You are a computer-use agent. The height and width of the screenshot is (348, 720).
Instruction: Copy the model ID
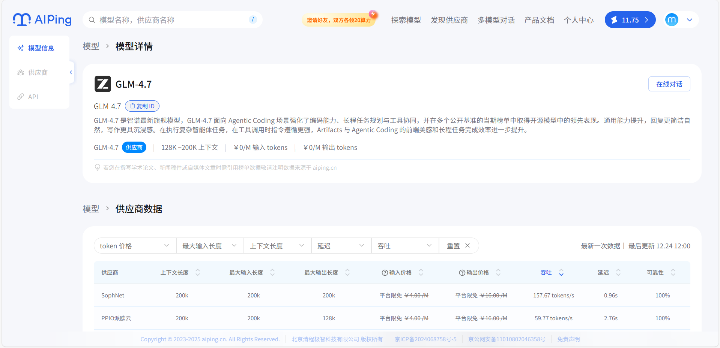142,106
